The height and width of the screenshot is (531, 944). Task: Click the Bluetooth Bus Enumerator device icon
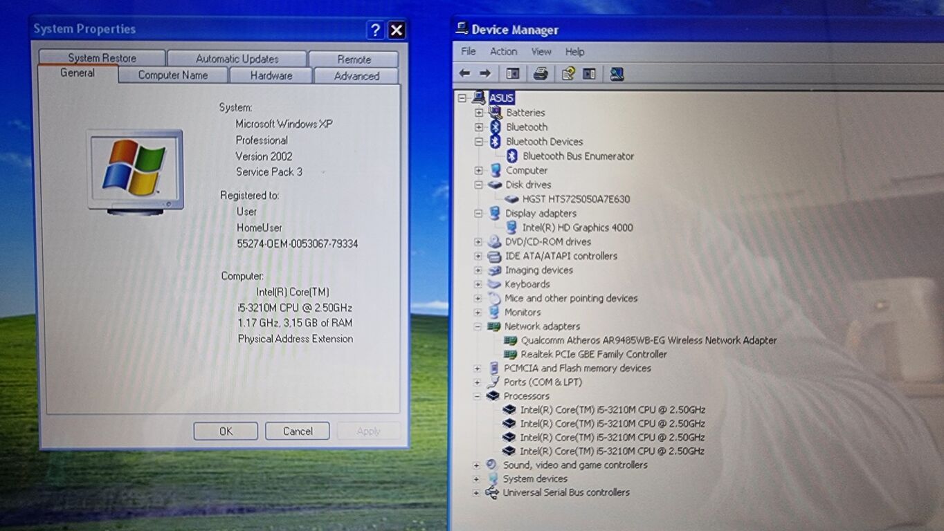512,156
